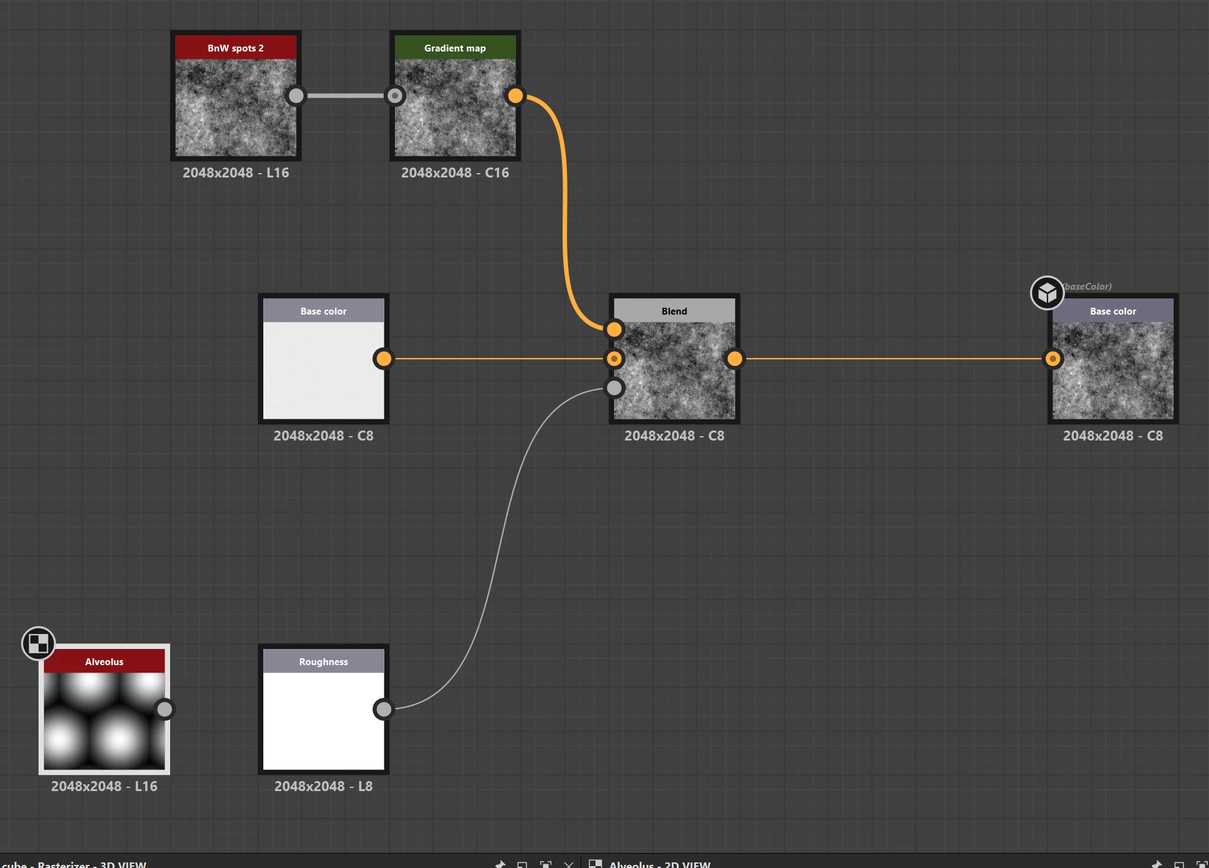Click Blend node's top foreground input connector
Image resolution: width=1209 pixels, height=868 pixels.
pos(614,329)
